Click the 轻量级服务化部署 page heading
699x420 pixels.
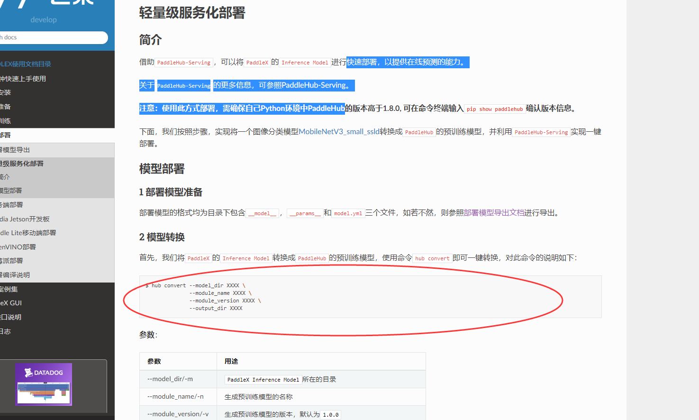[192, 13]
